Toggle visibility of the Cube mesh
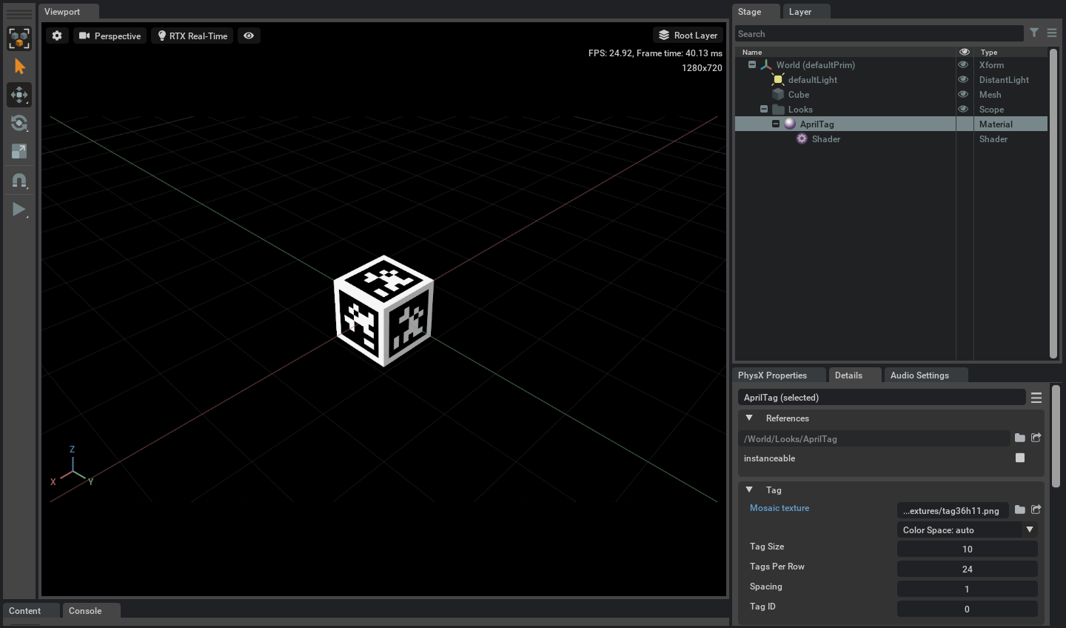This screenshot has width=1066, height=628. 963,94
